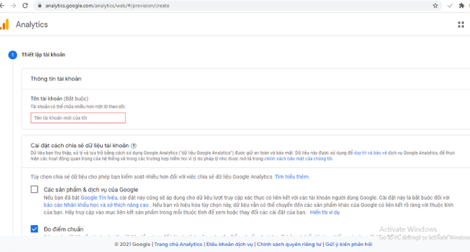Image resolution: width=470 pixels, height=252 pixels.
Task: Open Chính sách quyền riêng tư footer link
Action: coord(289,244)
